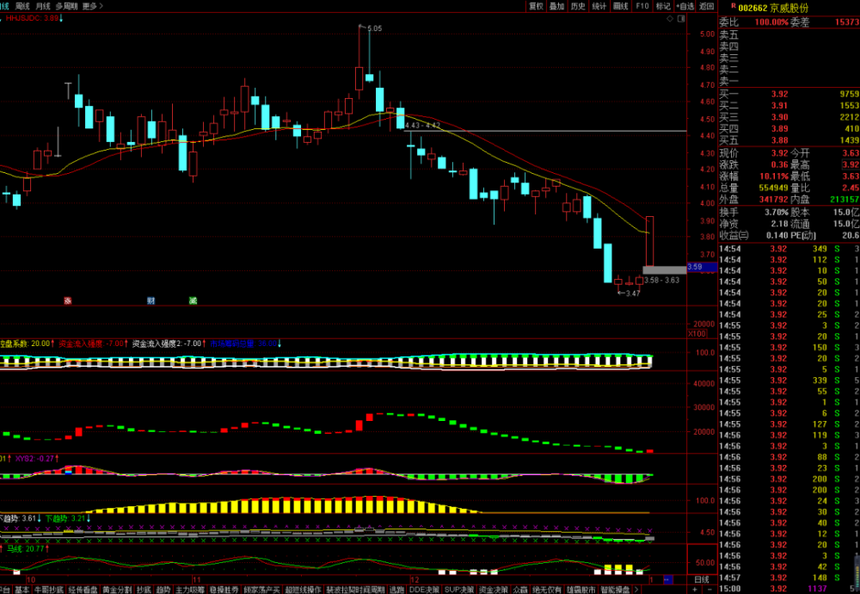This screenshot has height=594, width=860.
Task: Click the 5.05 high price label
Action: click(375, 28)
